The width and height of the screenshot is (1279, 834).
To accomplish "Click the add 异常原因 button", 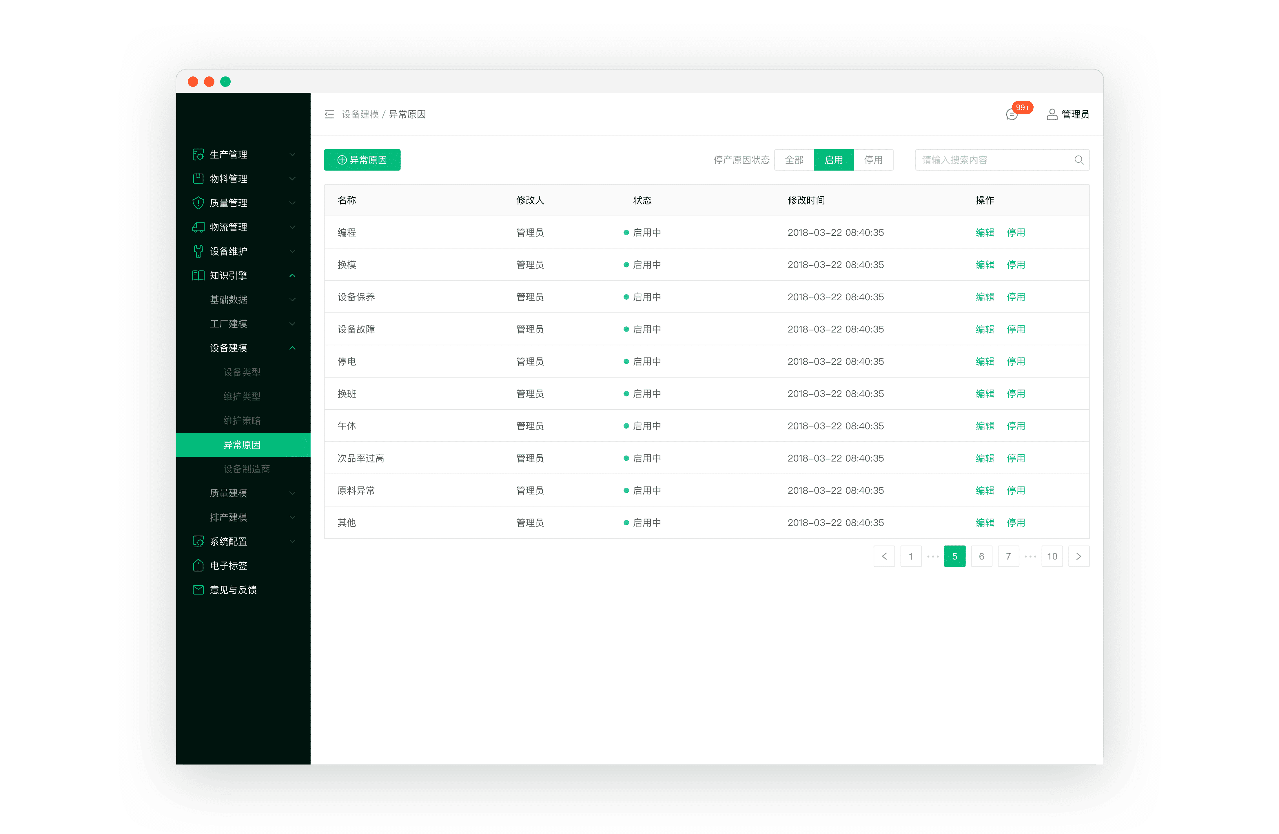I will [x=362, y=160].
